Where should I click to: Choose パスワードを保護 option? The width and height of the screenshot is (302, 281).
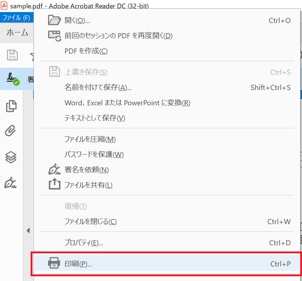94,155
